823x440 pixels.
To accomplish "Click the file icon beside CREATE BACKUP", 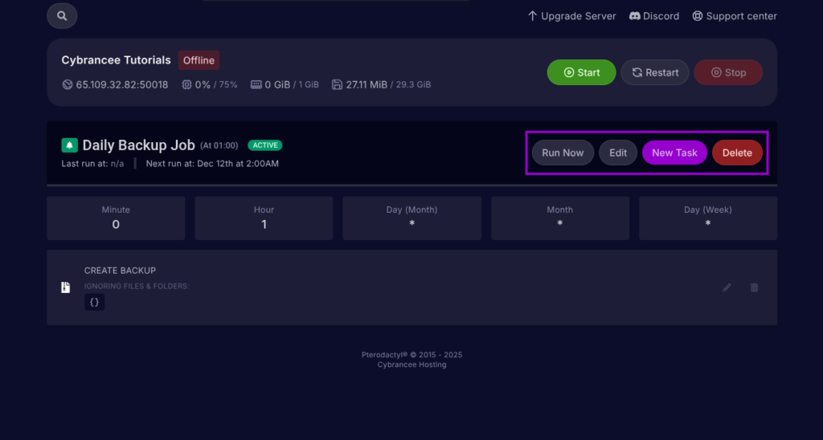I will click(66, 287).
